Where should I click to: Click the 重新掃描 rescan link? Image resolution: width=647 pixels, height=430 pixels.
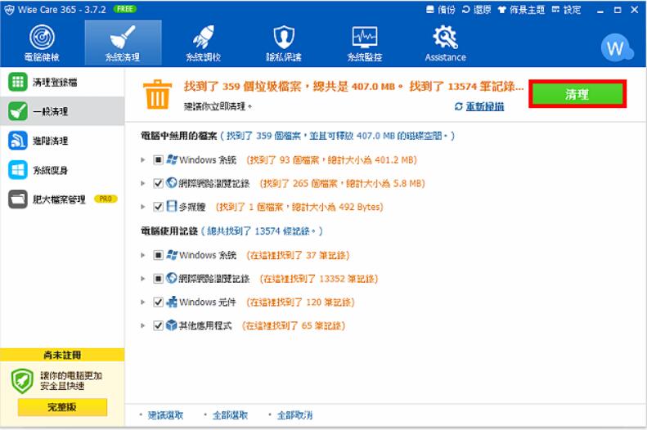click(x=485, y=106)
